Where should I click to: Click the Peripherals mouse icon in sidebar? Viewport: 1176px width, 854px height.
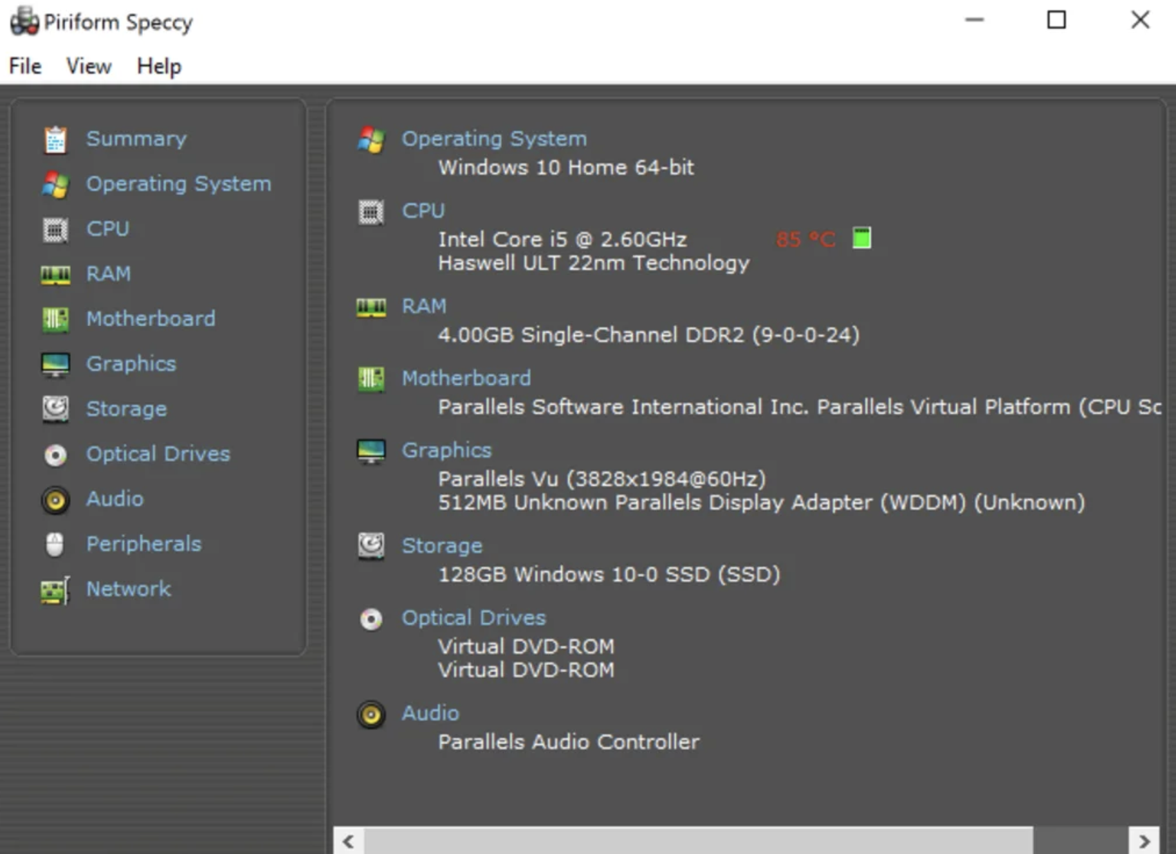click(x=55, y=545)
